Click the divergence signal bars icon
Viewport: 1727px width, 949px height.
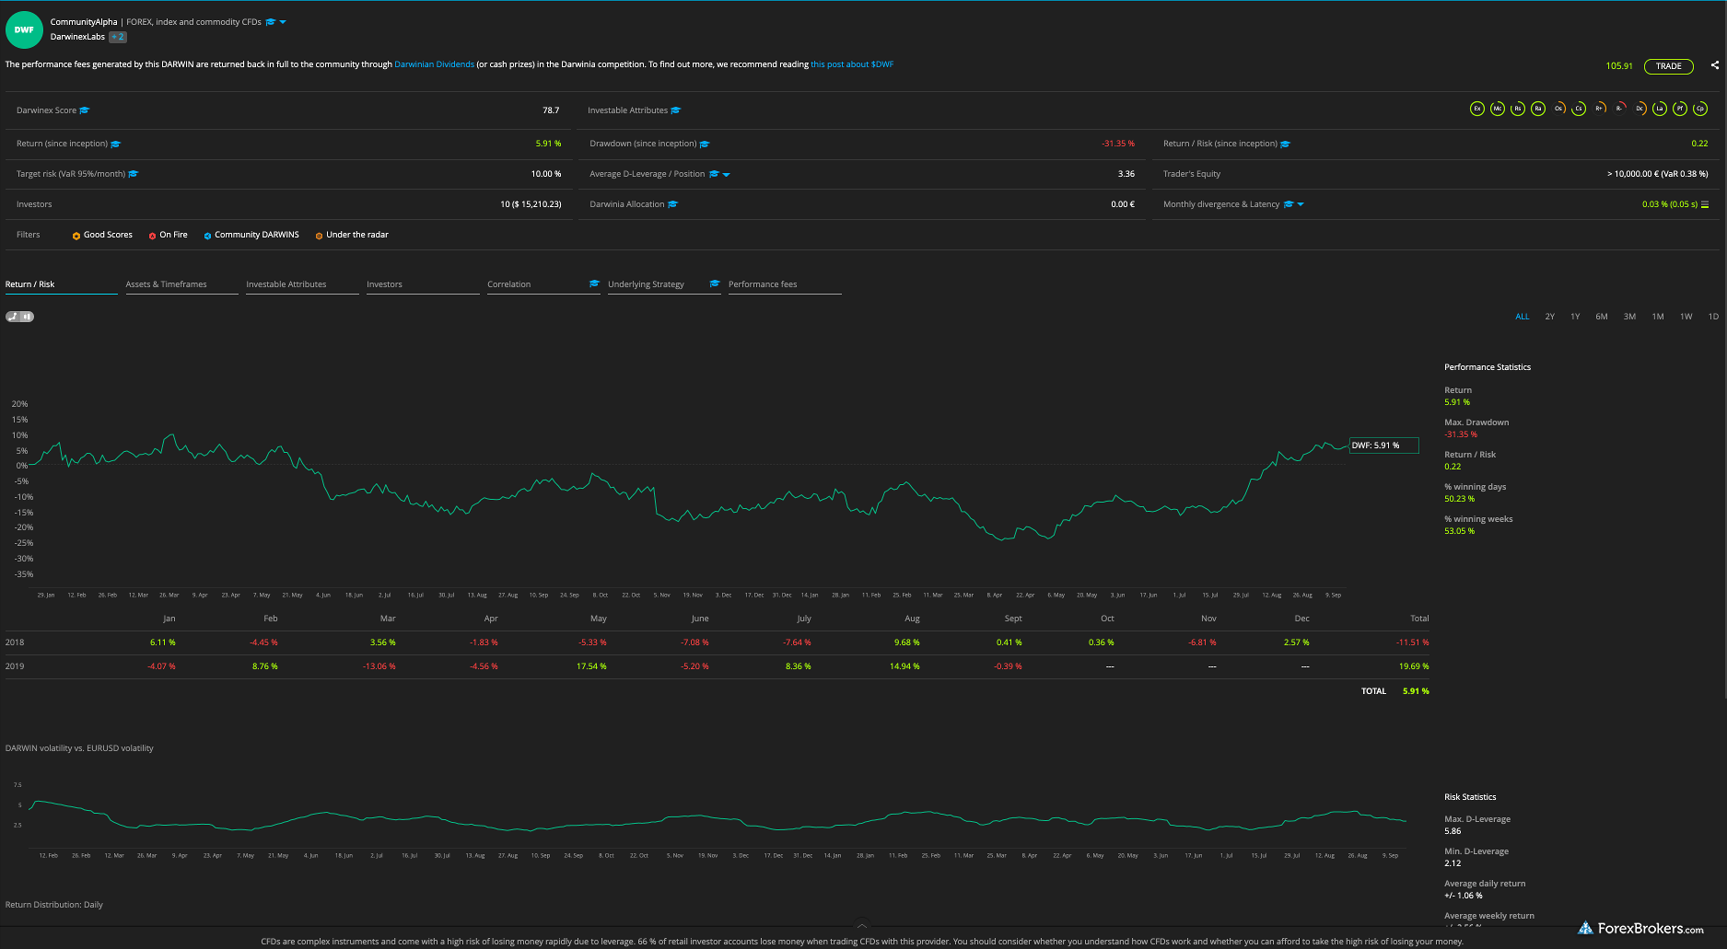[1705, 204]
